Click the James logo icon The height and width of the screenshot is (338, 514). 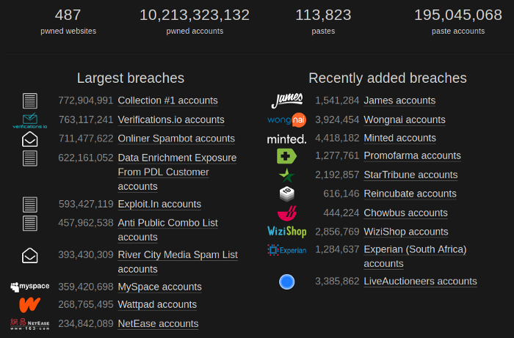(287, 100)
